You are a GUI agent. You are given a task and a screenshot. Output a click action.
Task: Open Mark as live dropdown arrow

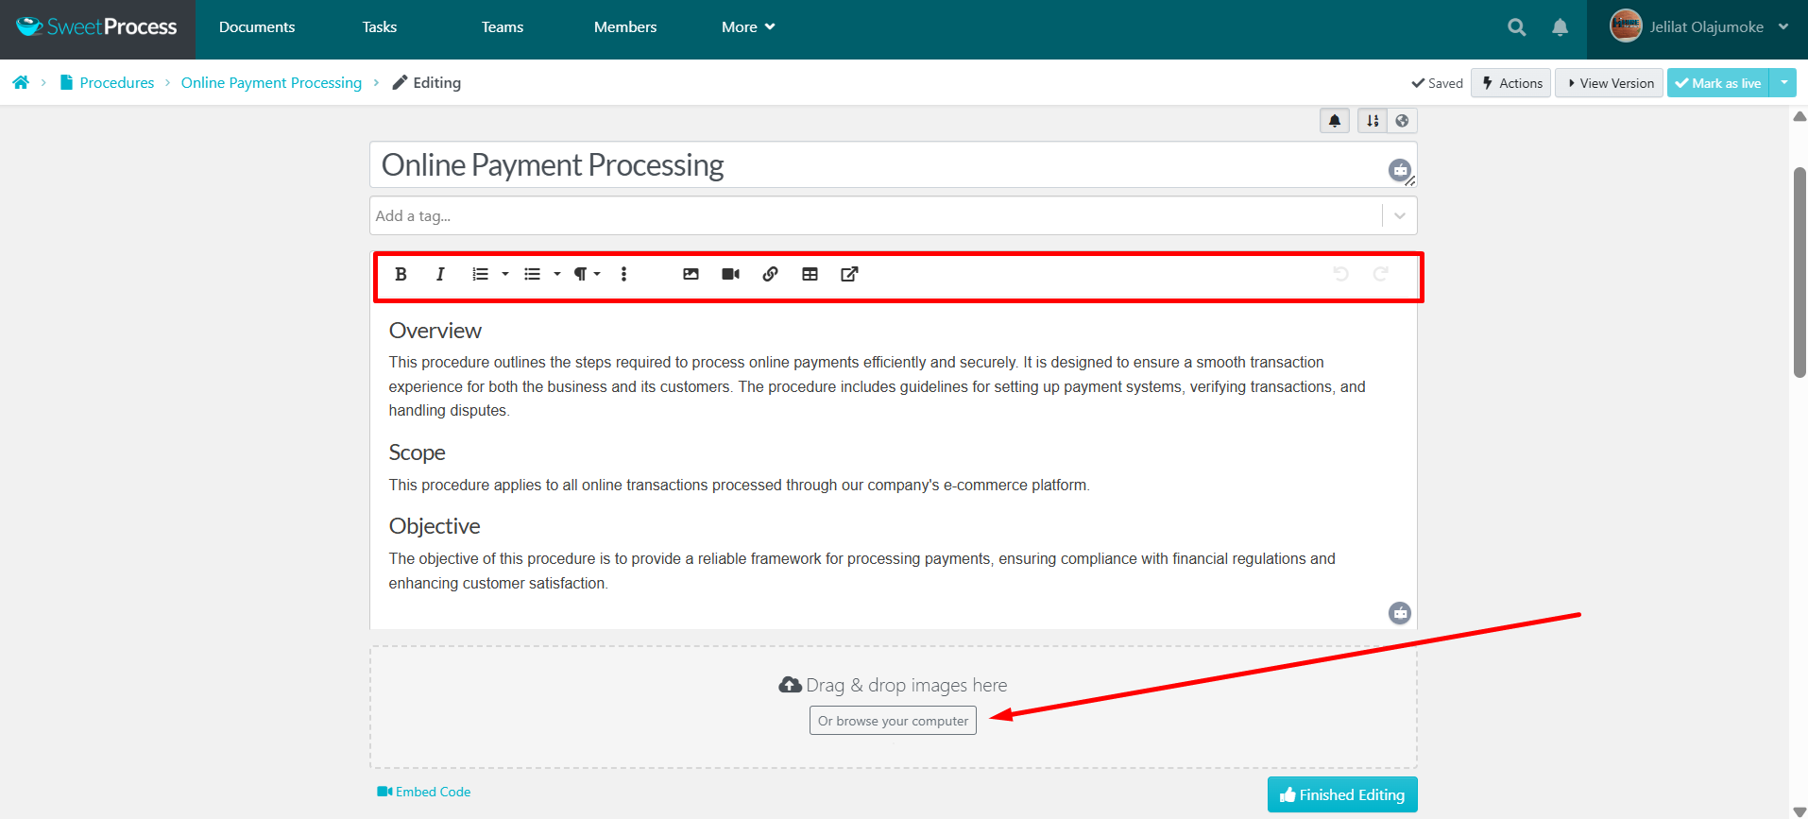pyautogui.click(x=1783, y=83)
